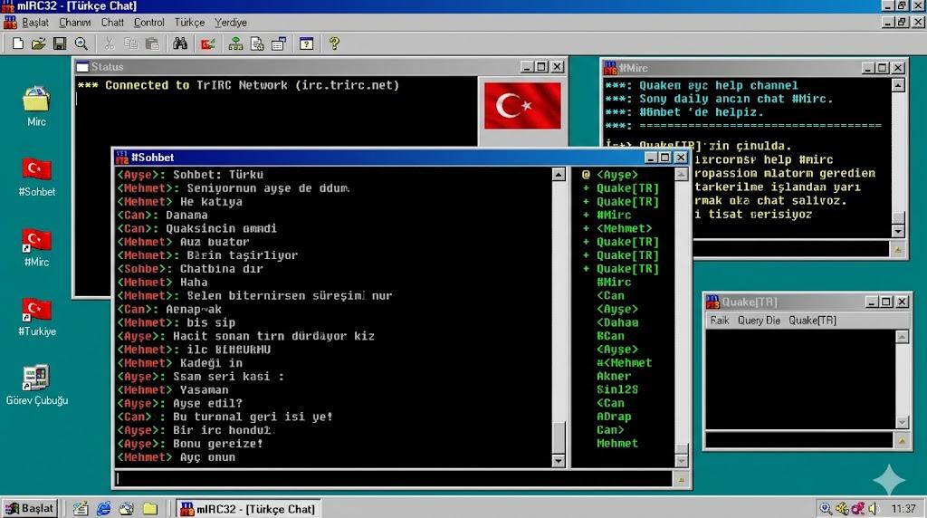Click the scissors Cut toolbar icon

coord(110,43)
